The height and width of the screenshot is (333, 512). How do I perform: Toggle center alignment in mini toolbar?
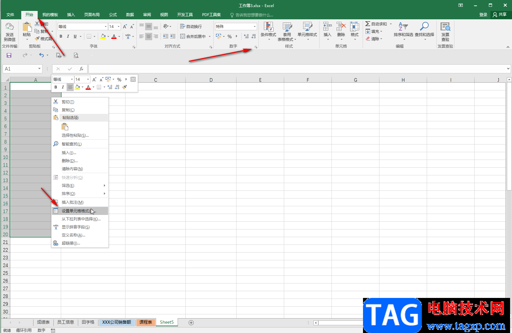tap(70, 87)
